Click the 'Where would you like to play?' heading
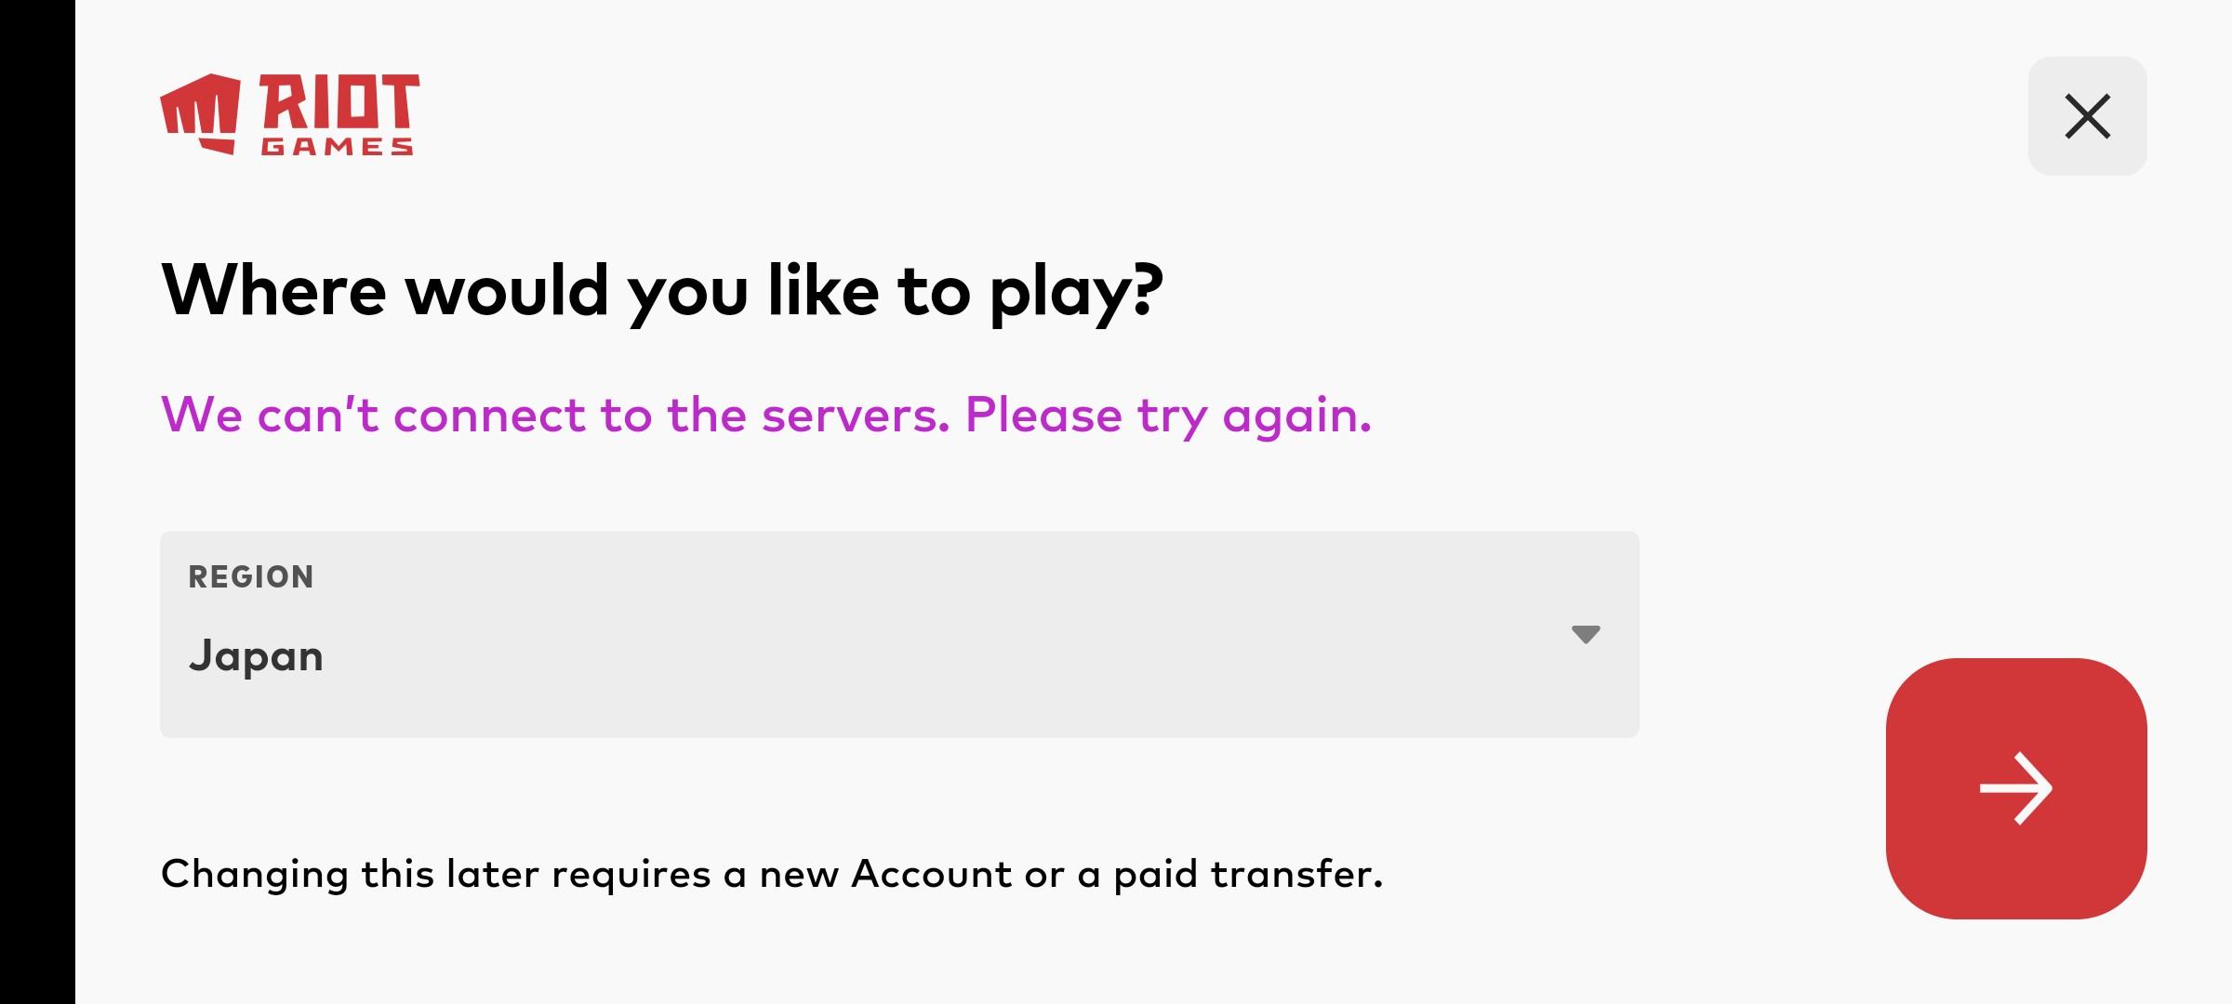The height and width of the screenshot is (1004, 2232). tap(662, 292)
